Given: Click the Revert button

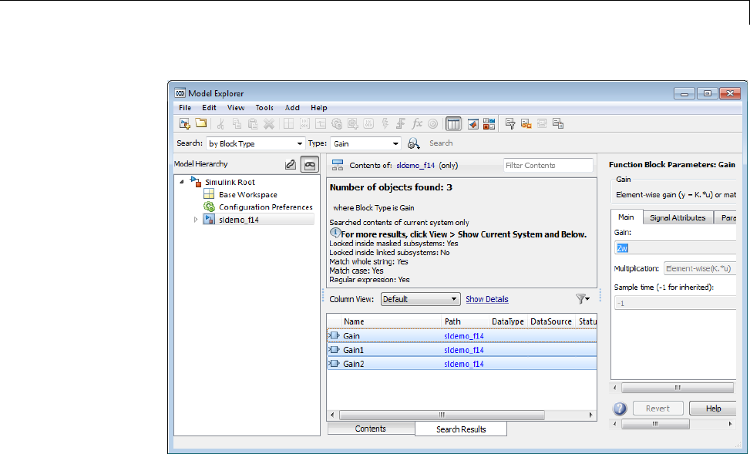Looking at the screenshot, I should click(x=658, y=409).
